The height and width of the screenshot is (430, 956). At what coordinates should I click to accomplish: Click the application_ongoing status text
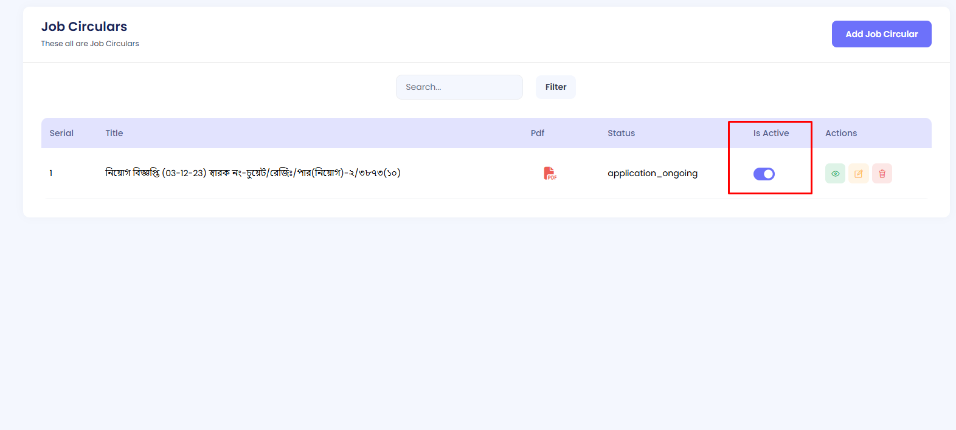(652, 173)
